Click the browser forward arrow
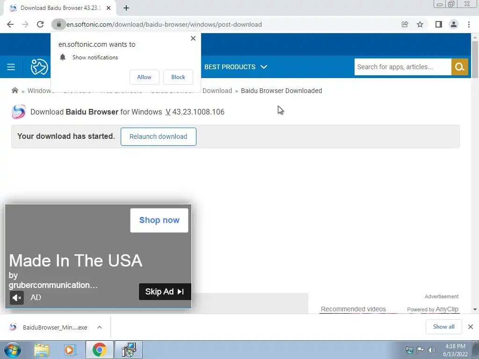The width and height of the screenshot is (479, 359). click(x=25, y=24)
